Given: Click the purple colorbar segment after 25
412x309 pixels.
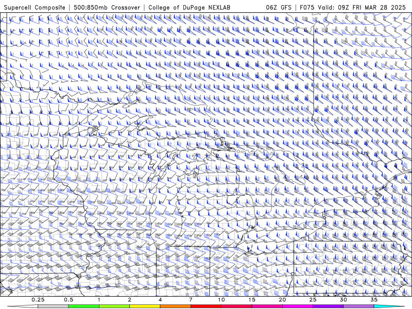Looking at the screenshot, I should pos(328,306).
